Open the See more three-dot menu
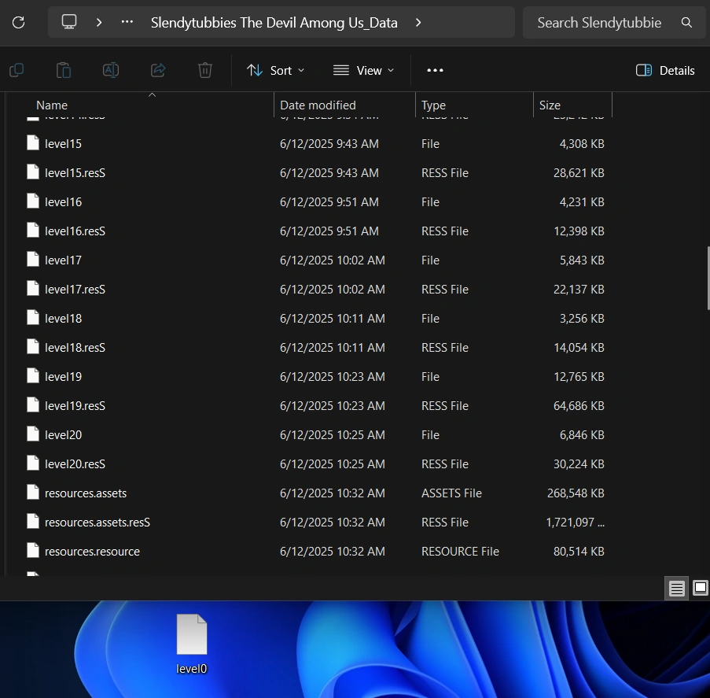This screenshot has height=698, width=710. 435,71
